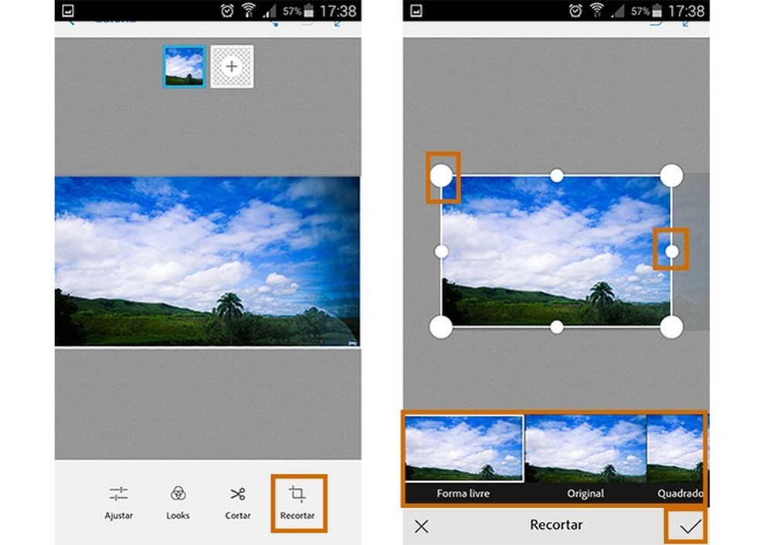Select the sky photo layer thumbnail
The image size is (760, 545).
coord(184,66)
